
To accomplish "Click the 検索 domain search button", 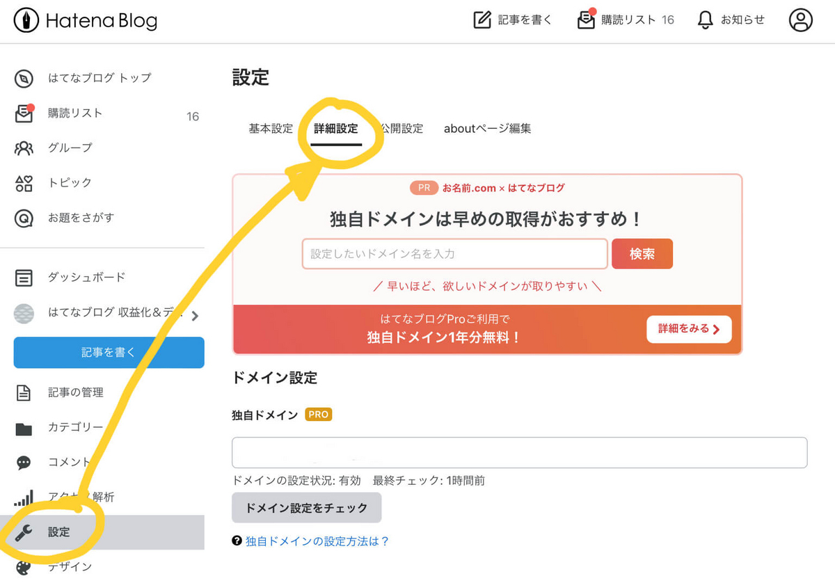I will 642,254.
